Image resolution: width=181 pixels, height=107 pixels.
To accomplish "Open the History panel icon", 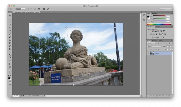I will click(x=144, y=15).
